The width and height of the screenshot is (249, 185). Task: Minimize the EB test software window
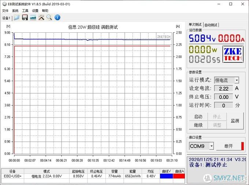219,4
